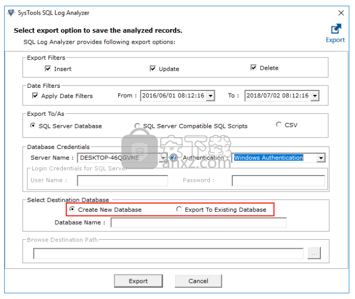
Task: Click the Windows Authentication selected text
Action: pos(268,158)
